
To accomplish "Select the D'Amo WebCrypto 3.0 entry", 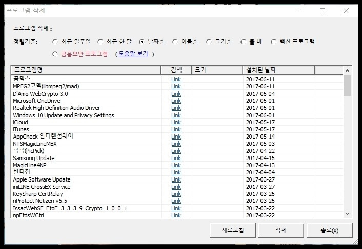I will pos(41,94).
